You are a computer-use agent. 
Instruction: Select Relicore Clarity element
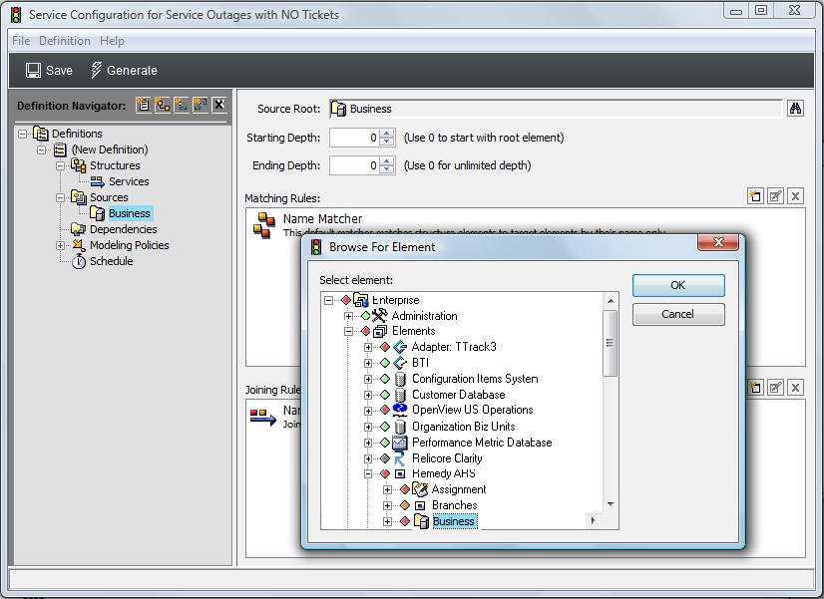(447, 458)
